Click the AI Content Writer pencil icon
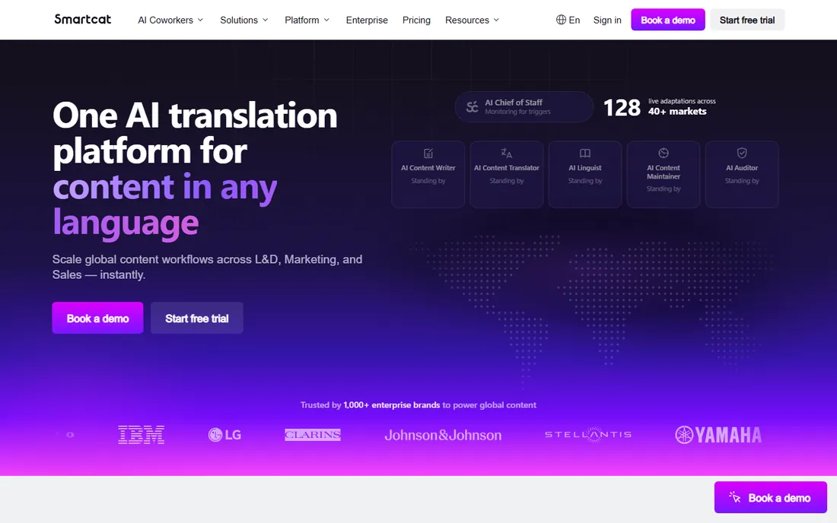This screenshot has height=523, width=837. 428,154
